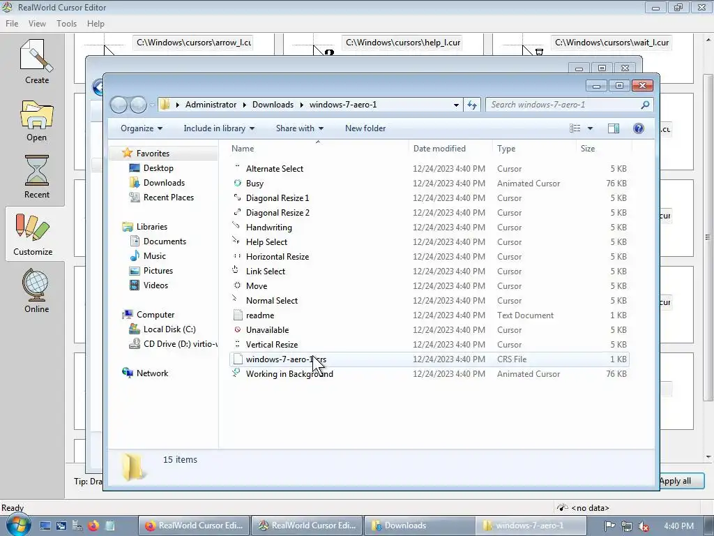This screenshot has height=536, width=714.
Task: Switch to the Downloads taskbar window
Action: coord(419,526)
